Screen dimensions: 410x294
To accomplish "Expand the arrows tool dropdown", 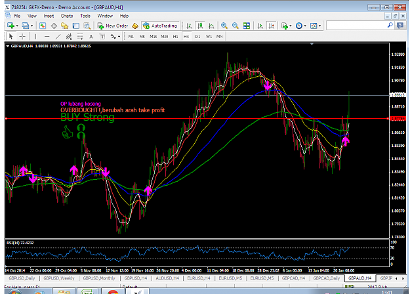I will 119,36.
